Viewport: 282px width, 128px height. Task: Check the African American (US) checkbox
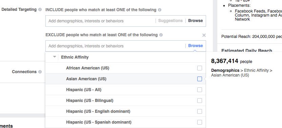(199, 68)
